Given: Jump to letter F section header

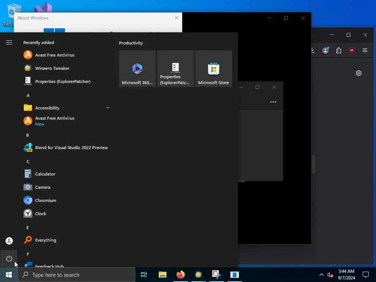Looking at the screenshot, I should [x=28, y=254].
